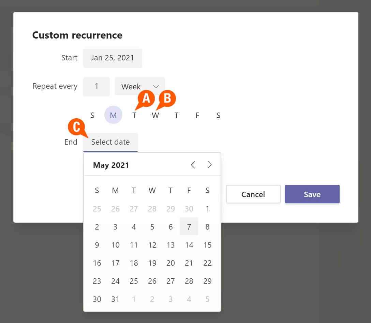Click the Save button
The height and width of the screenshot is (323, 371).
(x=312, y=194)
